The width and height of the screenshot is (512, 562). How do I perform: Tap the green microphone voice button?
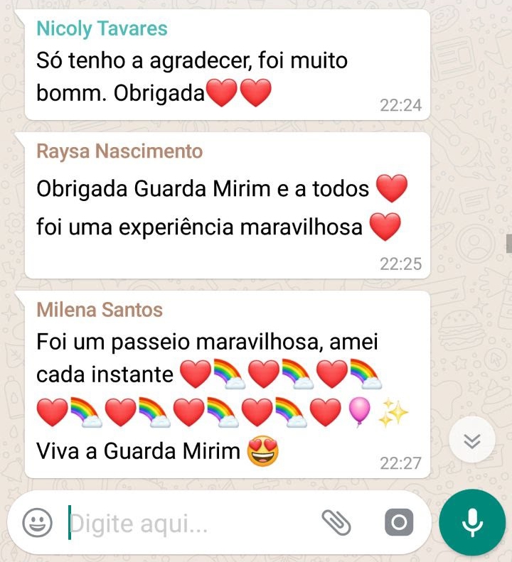tap(472, 523)
